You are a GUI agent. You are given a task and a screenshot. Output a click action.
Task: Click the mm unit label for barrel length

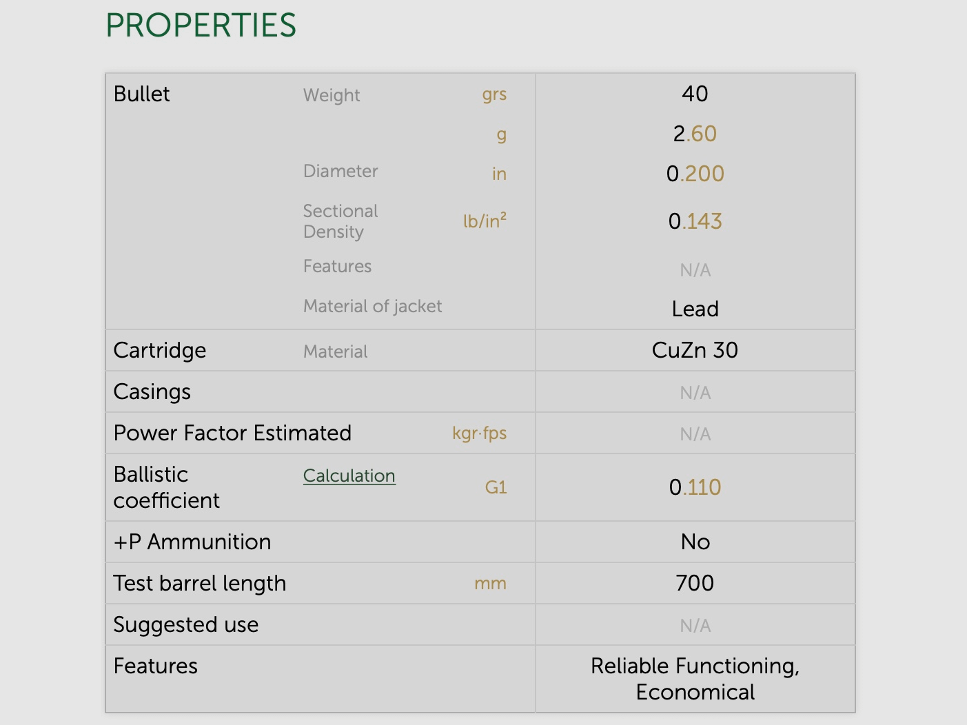pyautogui.click(x=491, y=583)
